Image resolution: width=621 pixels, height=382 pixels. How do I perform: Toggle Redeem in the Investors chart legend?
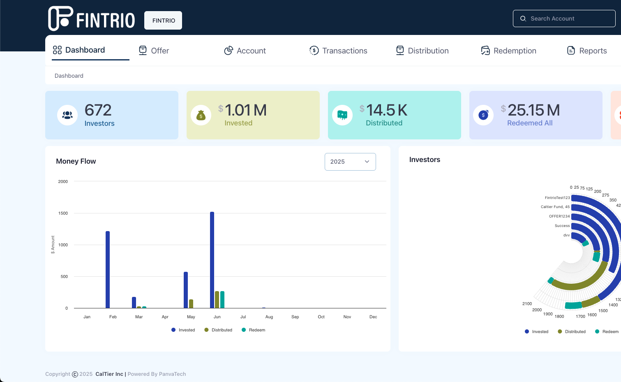coord(607,331)
